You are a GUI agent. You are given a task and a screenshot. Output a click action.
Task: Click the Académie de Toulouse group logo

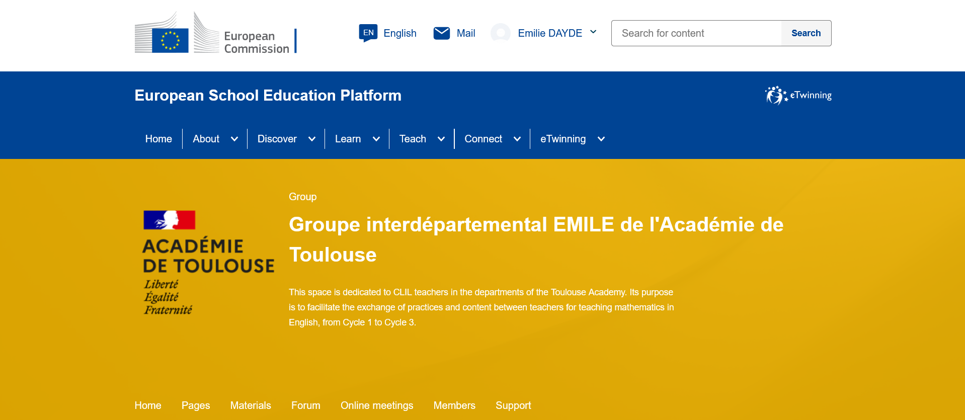click(209, 263)
